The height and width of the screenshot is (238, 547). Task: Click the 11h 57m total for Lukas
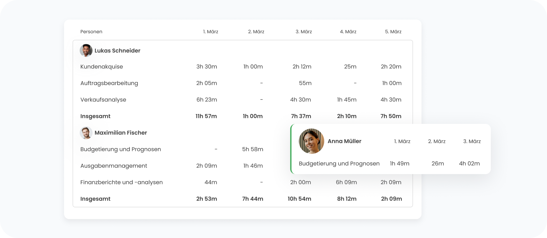(x=206, y=116)
